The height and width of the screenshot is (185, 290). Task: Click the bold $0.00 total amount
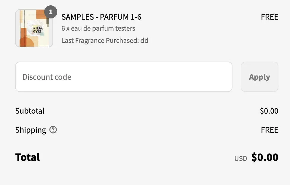tap(265, 157)
